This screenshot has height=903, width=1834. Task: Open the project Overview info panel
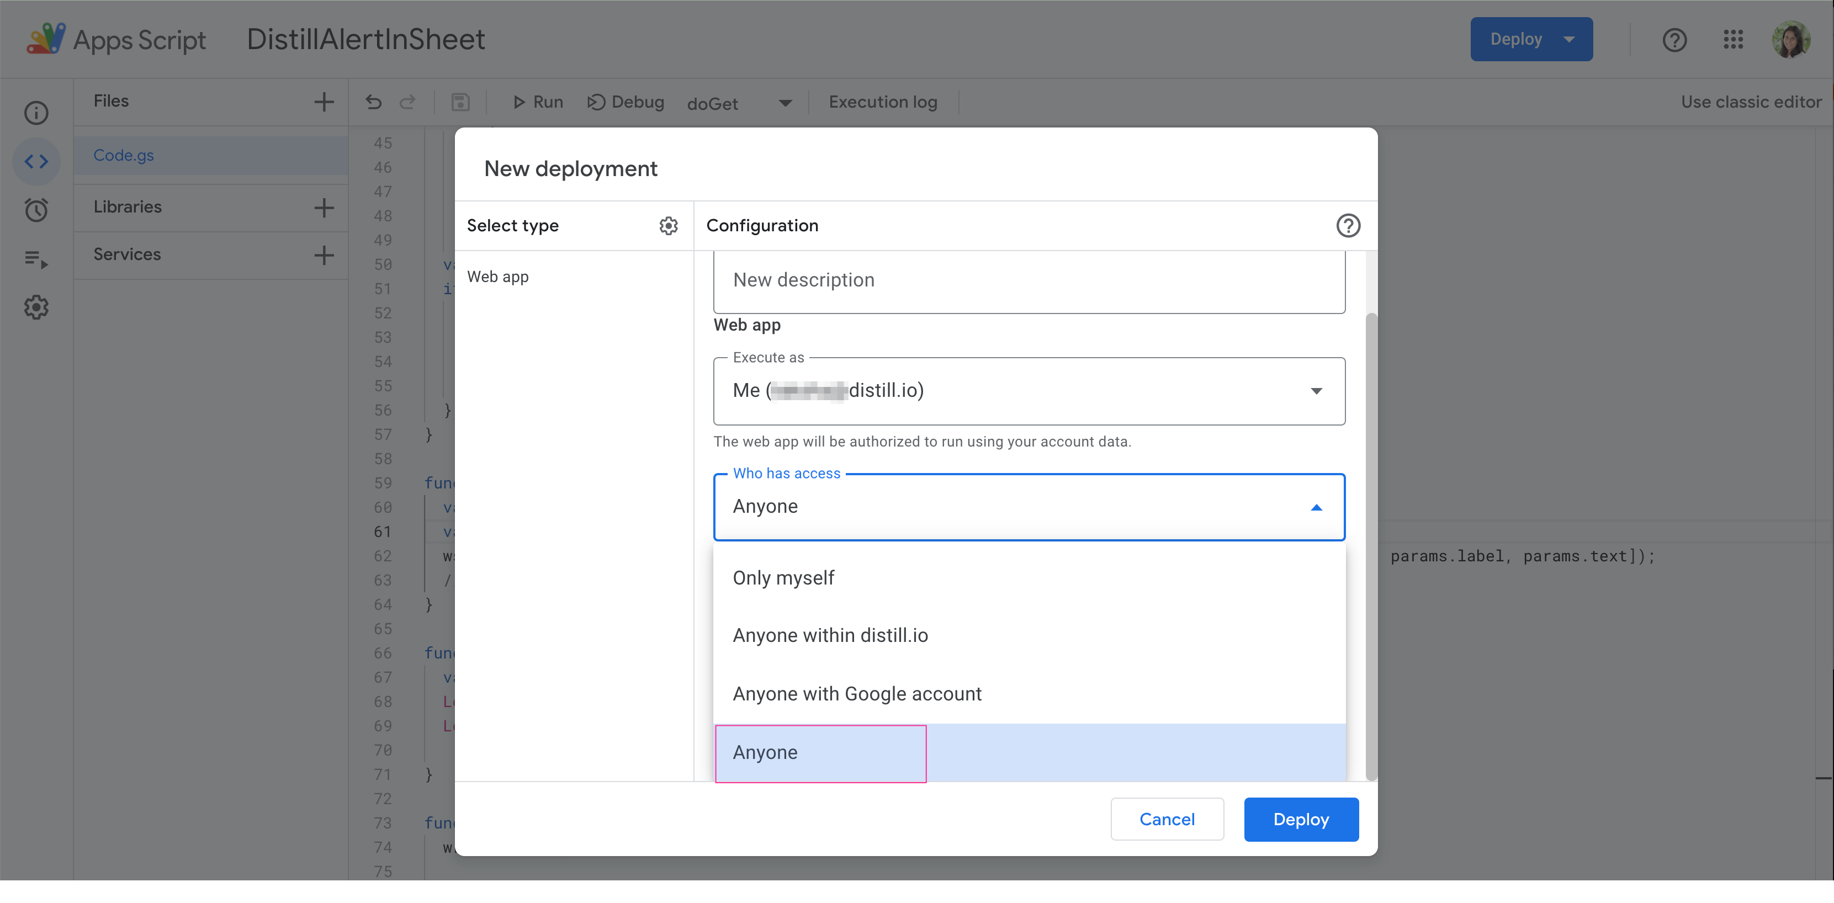(36, 113)
